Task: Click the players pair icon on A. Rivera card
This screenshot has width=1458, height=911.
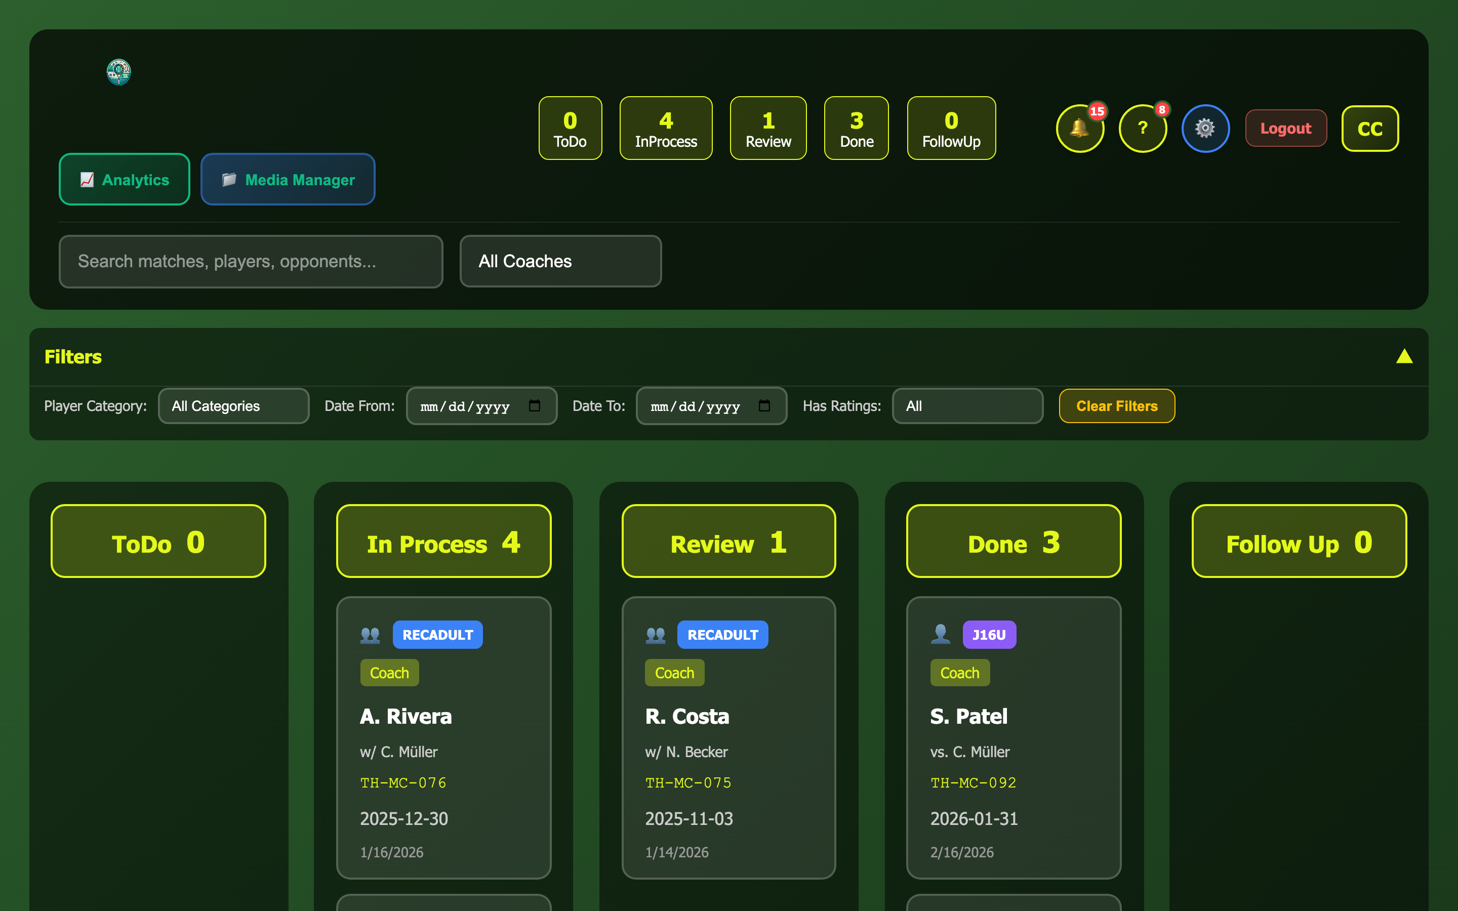Action: click(370, 635)
